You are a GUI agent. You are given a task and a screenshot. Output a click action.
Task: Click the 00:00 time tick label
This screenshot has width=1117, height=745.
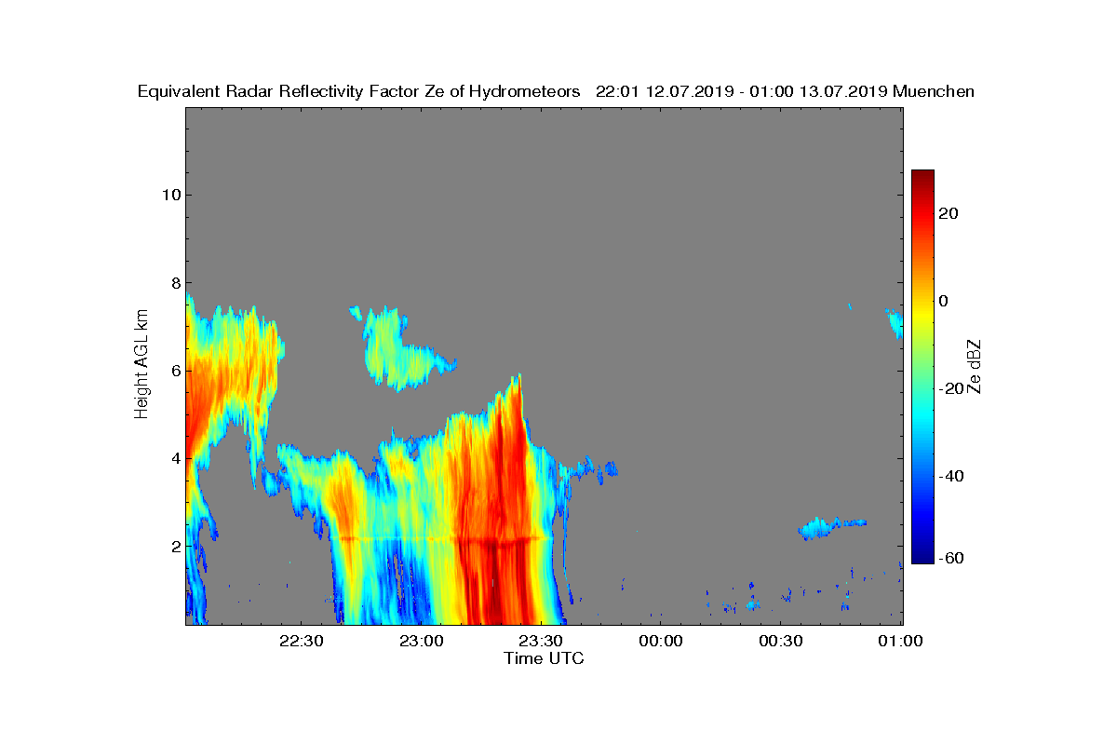tap(661, 641)
